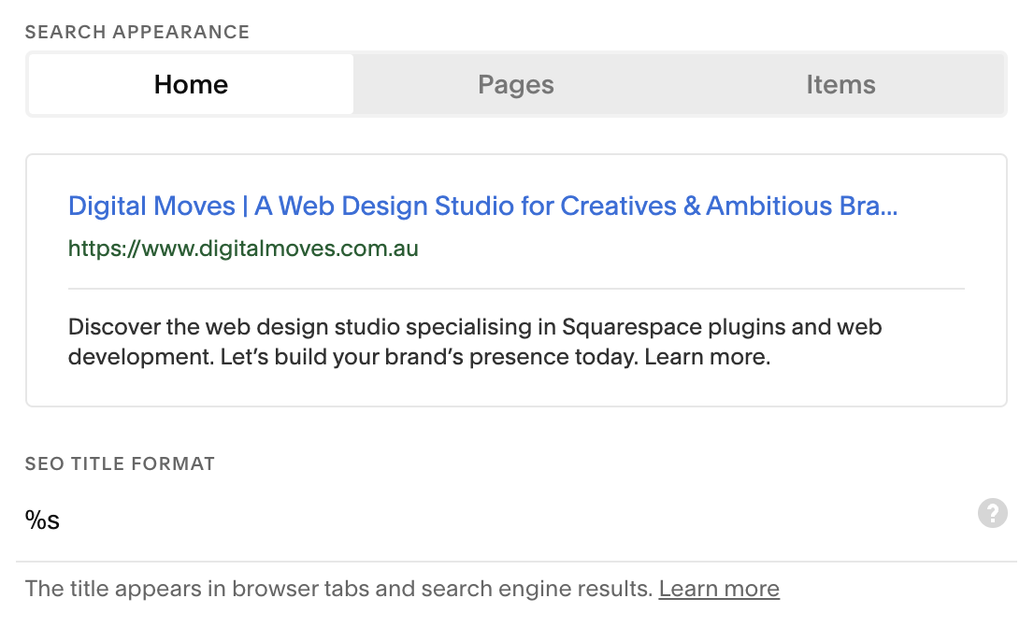Open the Learn more link
Image resolution: width=1034 pixels, height=641 pixels.
pyautogui.click(x=719, y=589)
